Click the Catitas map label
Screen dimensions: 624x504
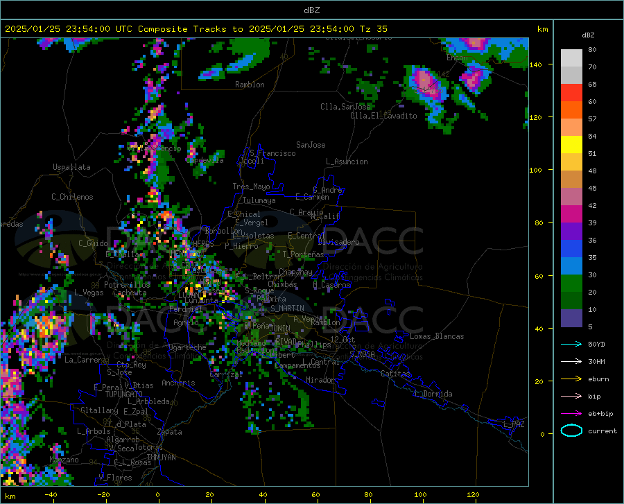395,374
